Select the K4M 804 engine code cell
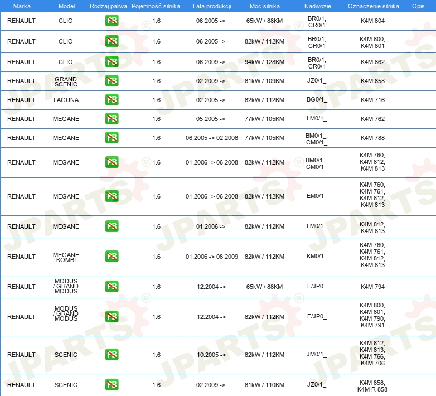 (x=372, y=21)
